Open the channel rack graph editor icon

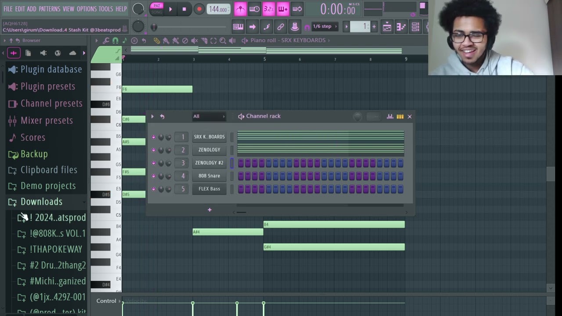(390, 116)
